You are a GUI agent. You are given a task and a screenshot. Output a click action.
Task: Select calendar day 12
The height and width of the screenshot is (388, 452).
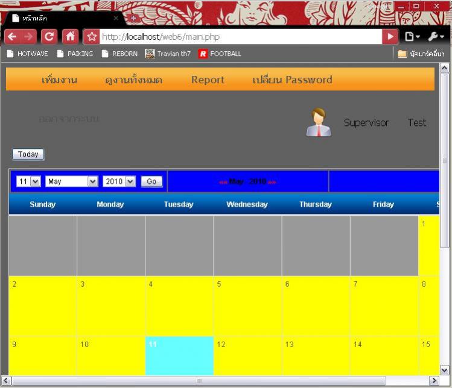(247, 355)
